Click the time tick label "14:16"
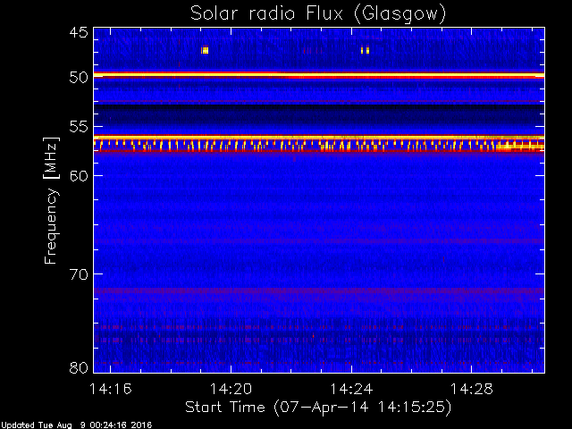Viewport: 572px width, 429px height. coord(111,389)
